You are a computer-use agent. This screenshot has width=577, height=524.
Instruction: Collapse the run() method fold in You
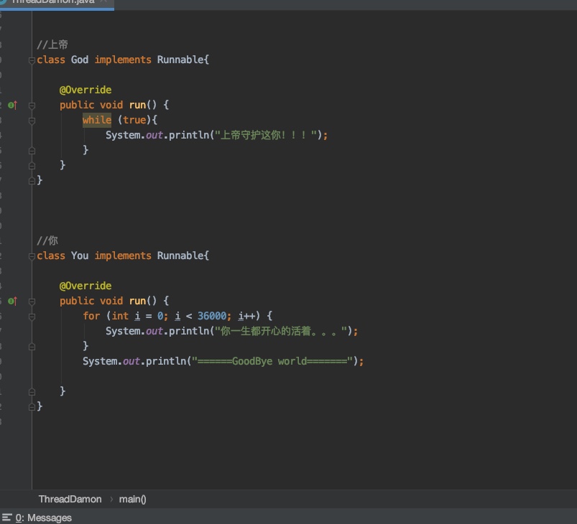[32, 301]
